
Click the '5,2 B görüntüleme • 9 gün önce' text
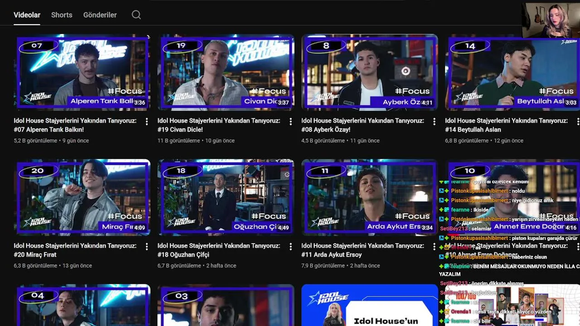(x=51, y=141)
